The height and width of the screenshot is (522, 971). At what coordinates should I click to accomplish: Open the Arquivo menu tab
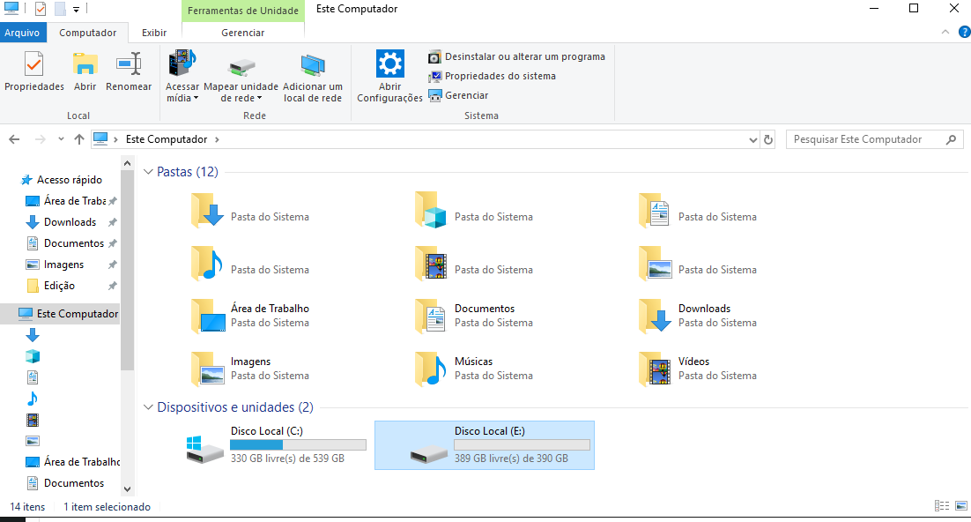[x=22, y=33]
